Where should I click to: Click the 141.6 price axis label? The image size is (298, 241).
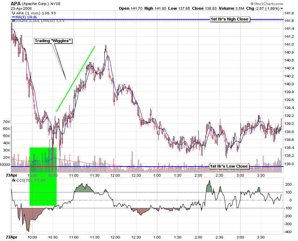pos(289,21)
